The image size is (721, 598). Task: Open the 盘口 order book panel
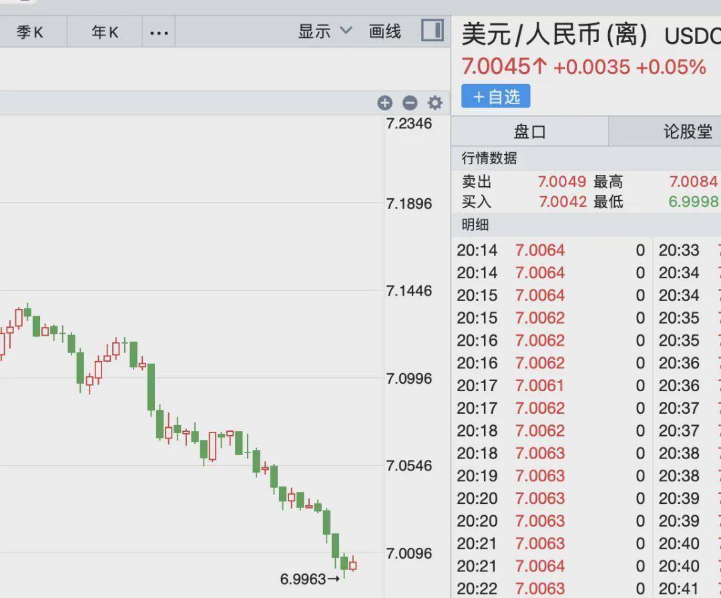(x=529, y=131)
